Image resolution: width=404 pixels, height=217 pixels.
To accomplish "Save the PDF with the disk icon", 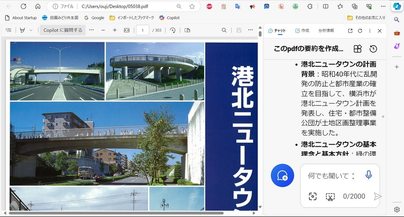I will click(x=239, y=30).
